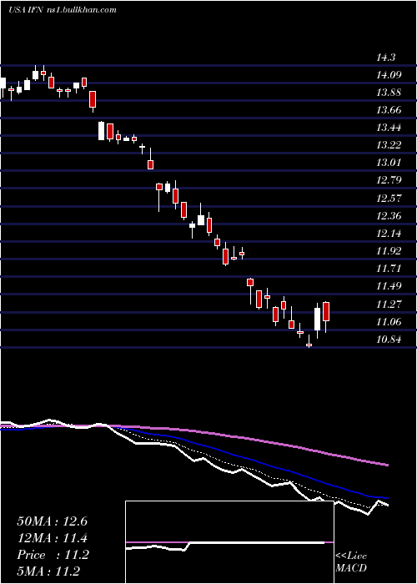The image size is (417, 584).
Task: Select the 13.22 price axis label
Action: click(x=389, y=145)
